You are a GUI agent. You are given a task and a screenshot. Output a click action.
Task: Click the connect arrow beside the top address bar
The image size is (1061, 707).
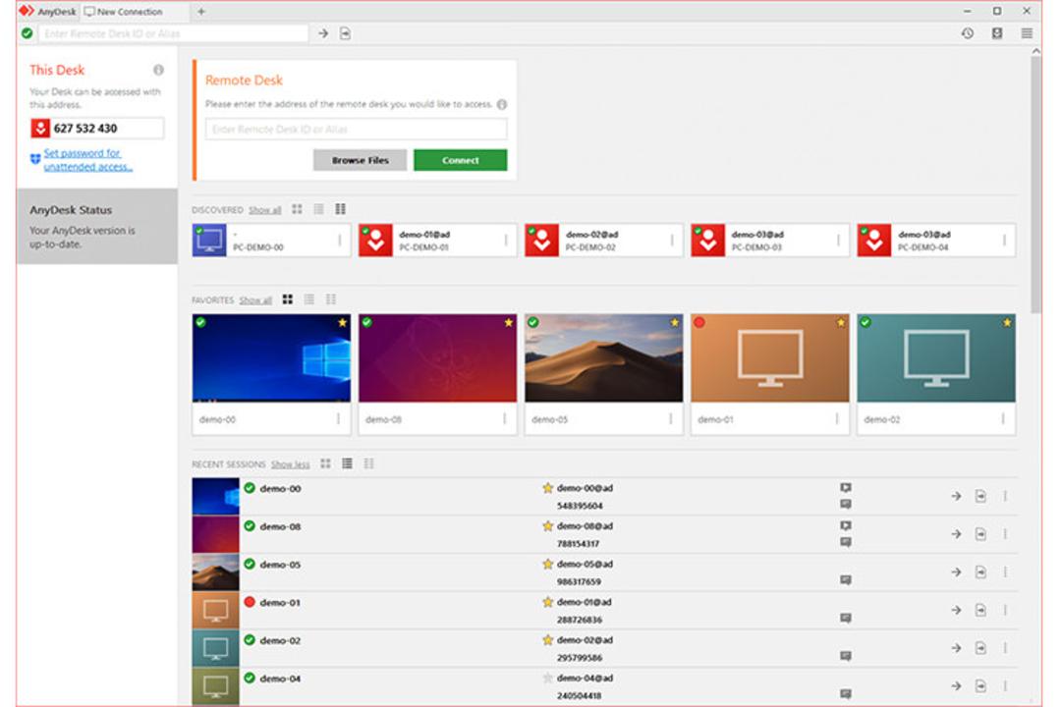(x=323, y=33)
